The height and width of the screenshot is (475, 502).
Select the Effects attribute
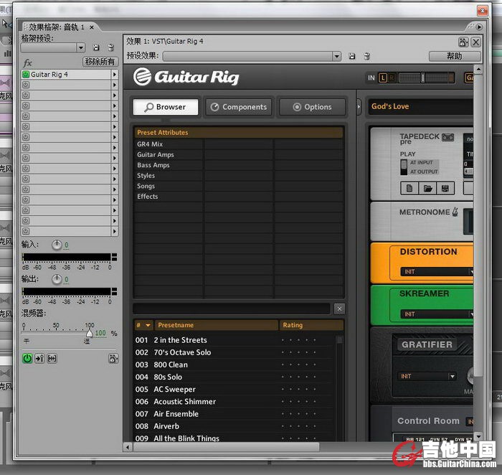[x=148, y=197]
